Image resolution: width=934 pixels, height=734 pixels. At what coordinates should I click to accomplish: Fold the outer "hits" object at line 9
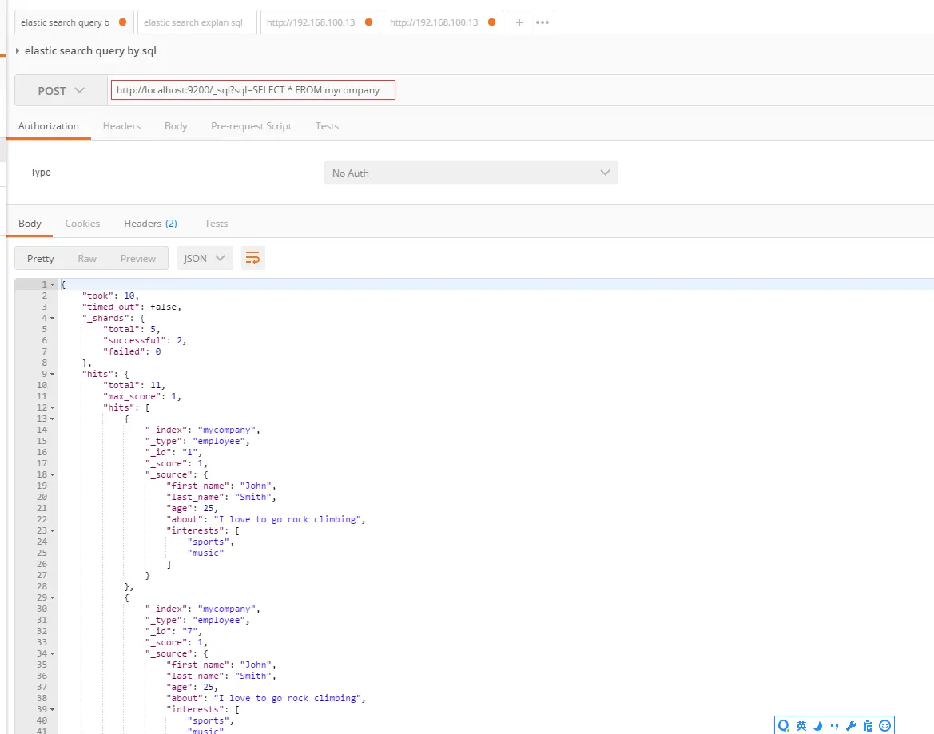(53, 375)
